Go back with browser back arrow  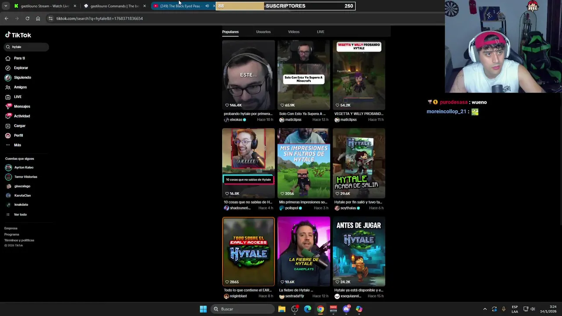pyautogui.click(x=6, y=18)
